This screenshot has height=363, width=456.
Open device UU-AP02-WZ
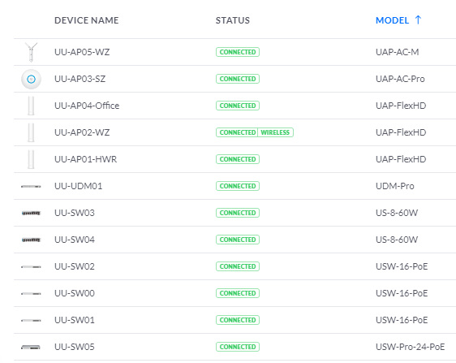(x=82, y=132)
